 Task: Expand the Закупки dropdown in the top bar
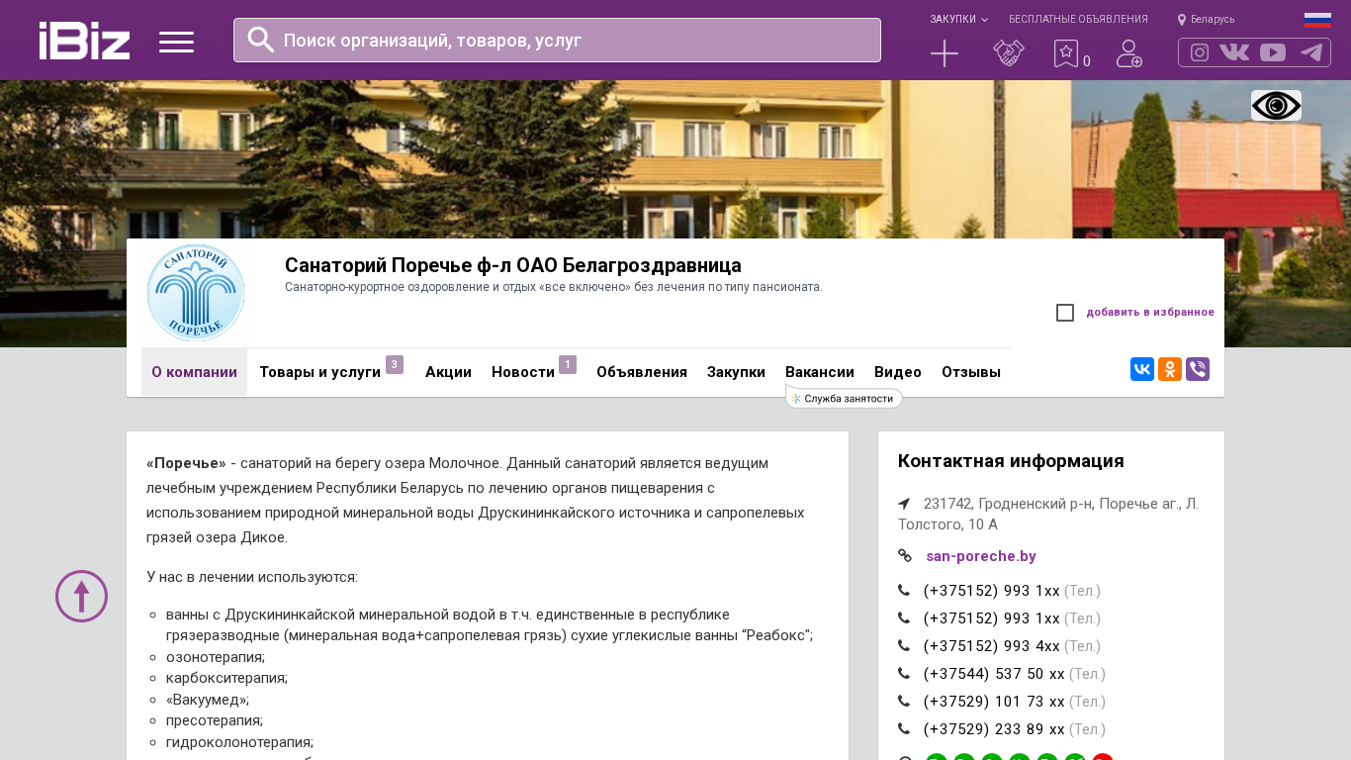point(958,19)
